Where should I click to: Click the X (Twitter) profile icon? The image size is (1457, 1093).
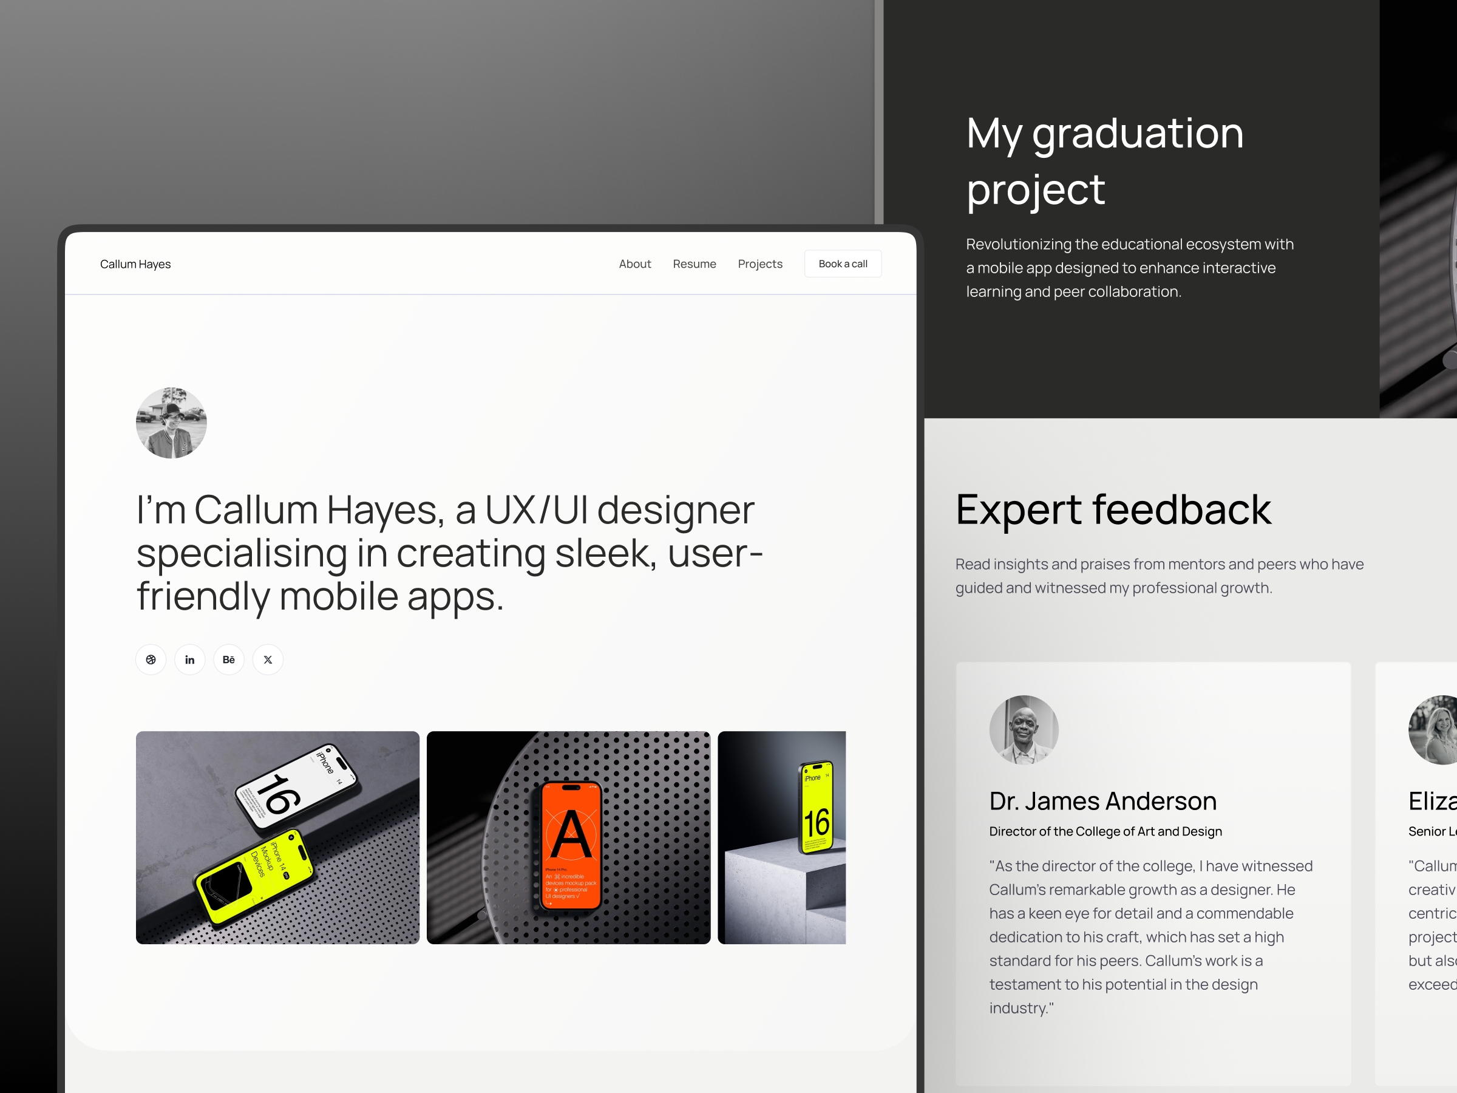[267, 658]
